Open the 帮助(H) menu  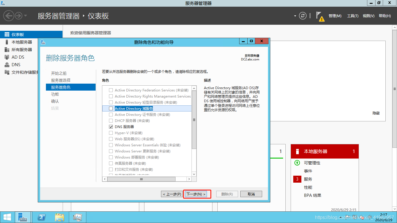click(x=385, y=16)
